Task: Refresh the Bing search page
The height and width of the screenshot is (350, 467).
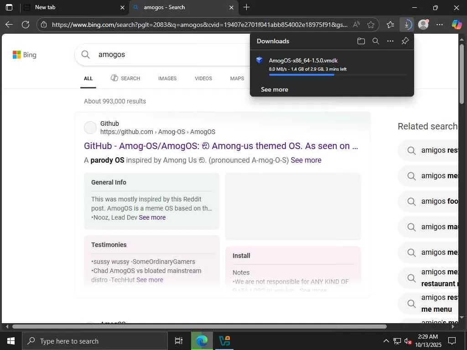Action: point(26,25)
